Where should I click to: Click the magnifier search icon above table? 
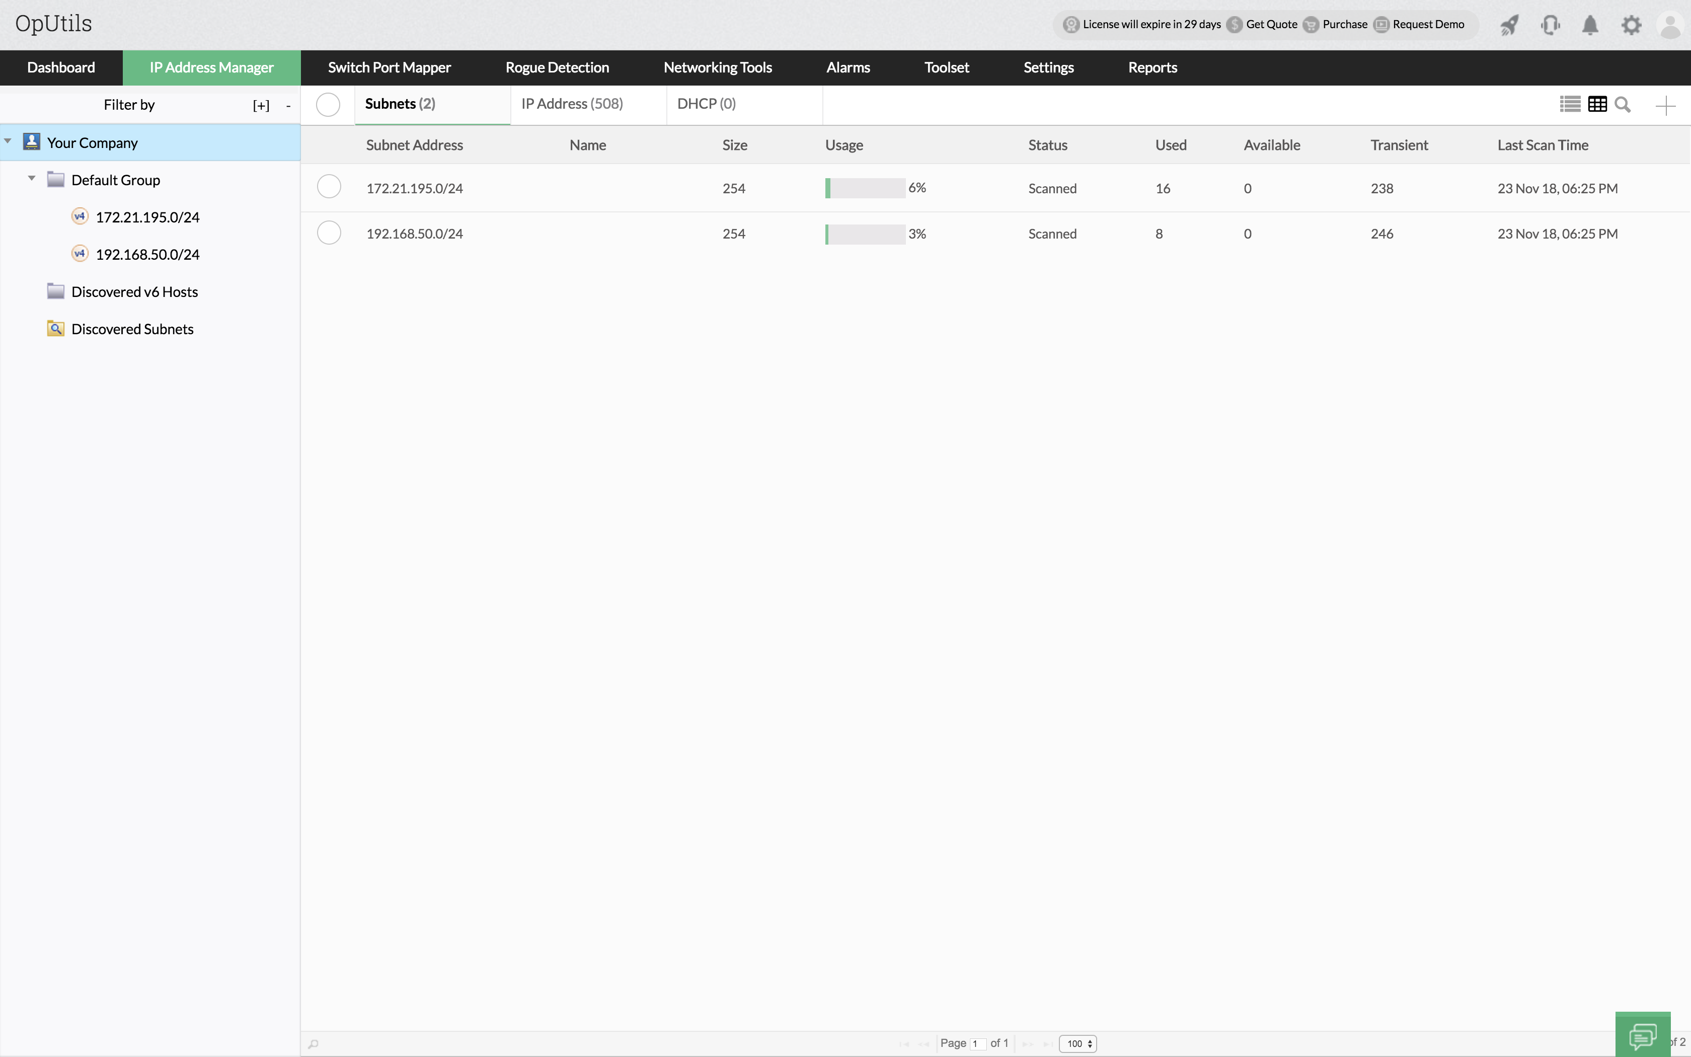click(x=1623, y=105)
